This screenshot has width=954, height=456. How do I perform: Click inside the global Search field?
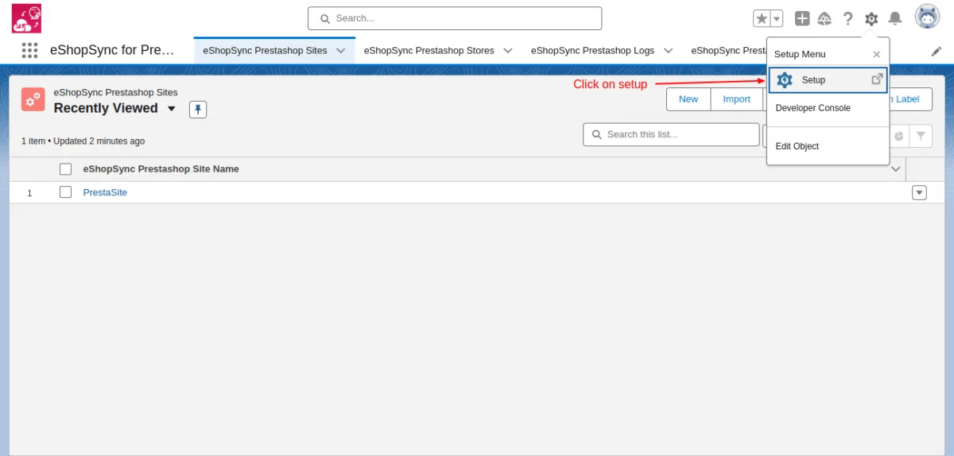(455, 18)
